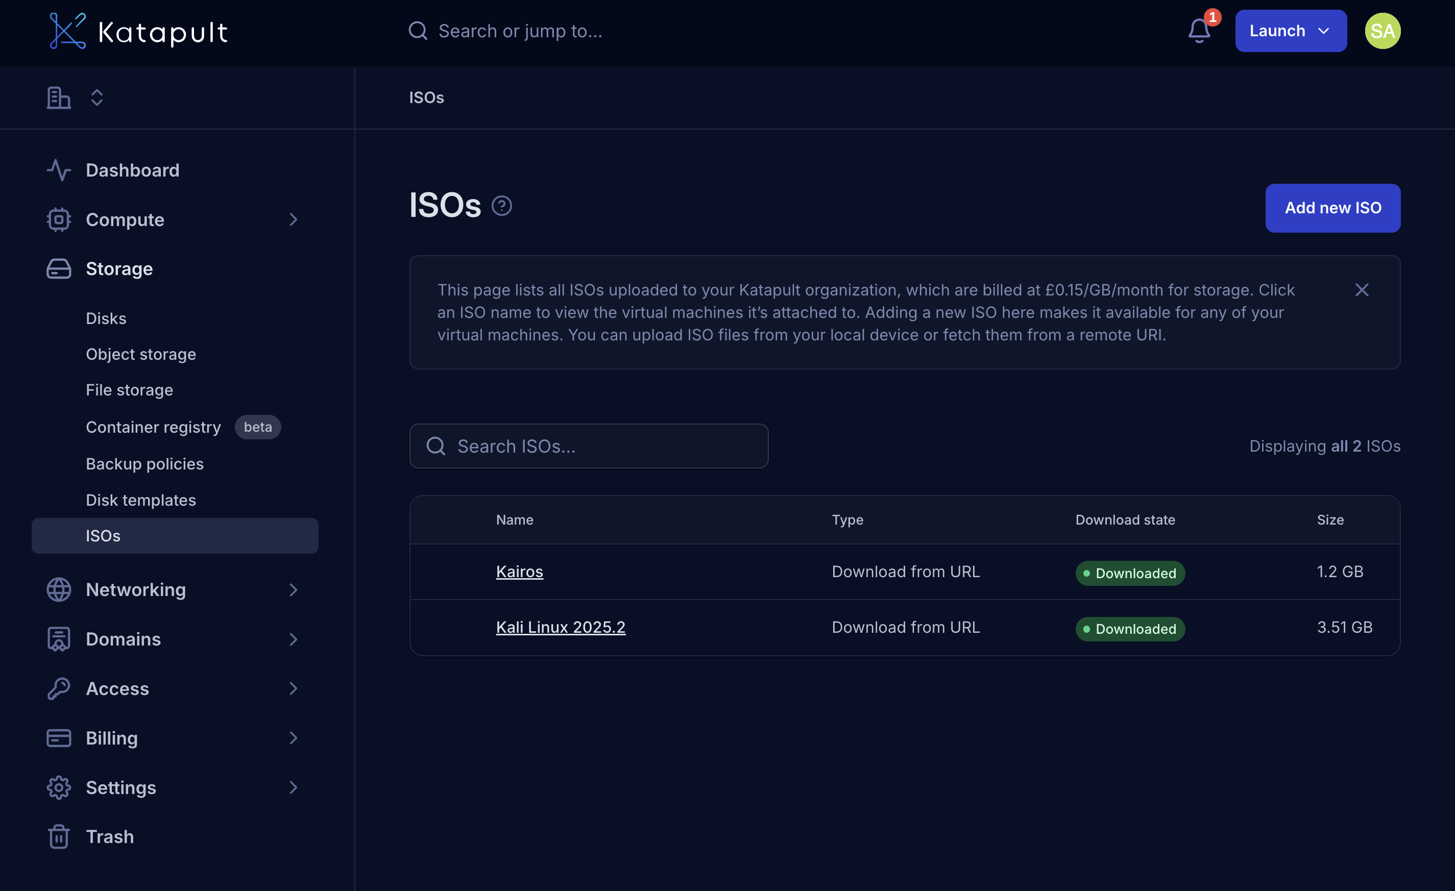Click the Katapult logo
Viewport: 1455px width, 891px height.
[x=138, y=31]
